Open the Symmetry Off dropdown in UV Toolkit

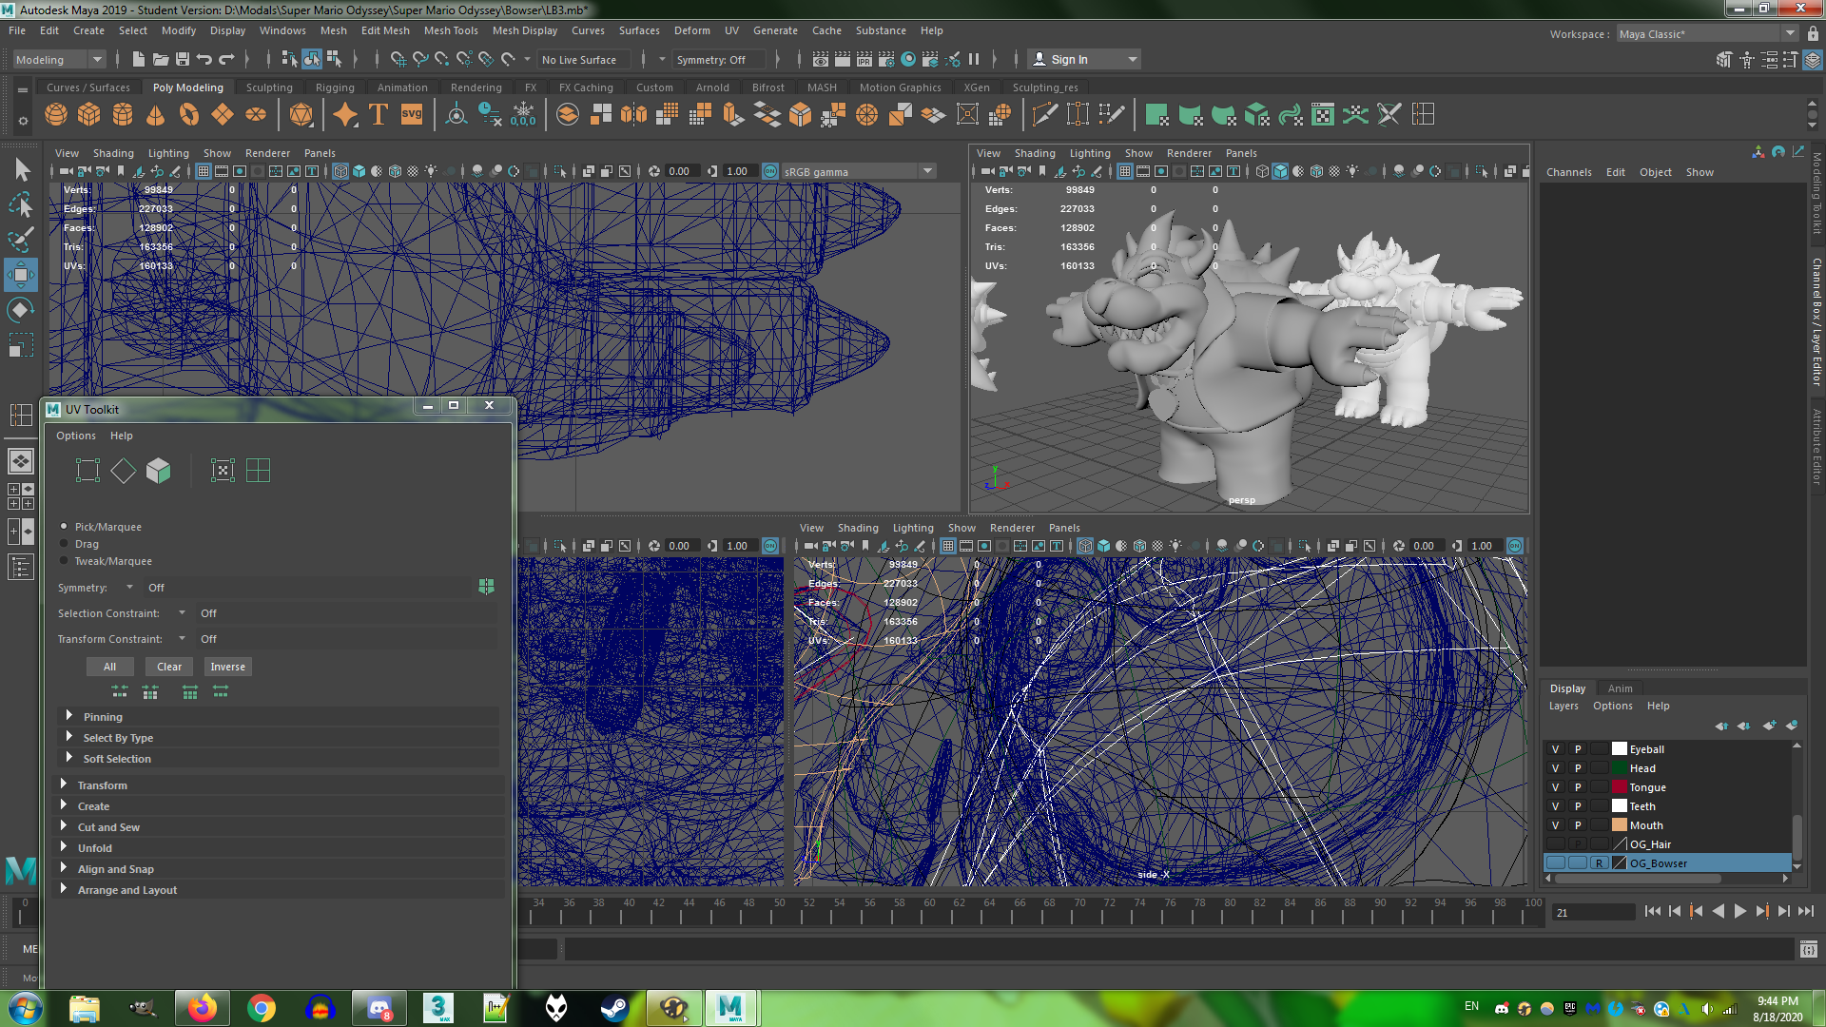[130, 588]
